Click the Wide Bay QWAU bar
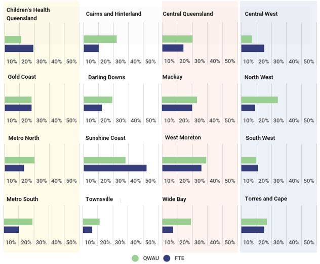The width and height of the screenshot is (320, 264). 176,222
